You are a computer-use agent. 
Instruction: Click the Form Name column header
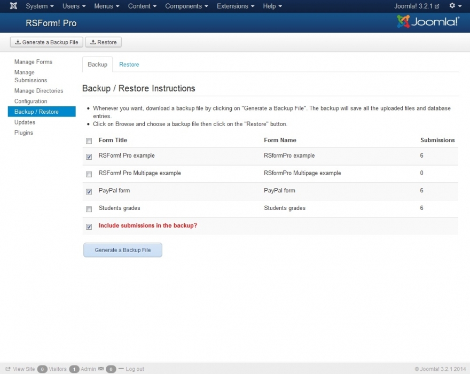coord(280,140)
